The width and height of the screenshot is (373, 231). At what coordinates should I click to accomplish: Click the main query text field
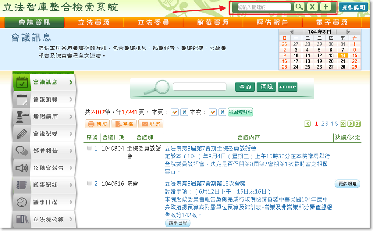(x=200, y=87)
